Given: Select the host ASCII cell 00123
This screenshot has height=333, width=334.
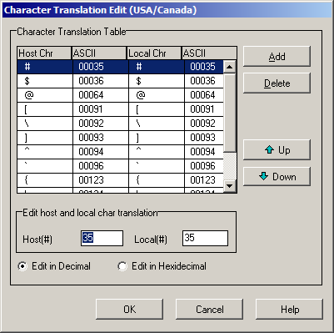Looking at the screenshot, I should (101, 180).
